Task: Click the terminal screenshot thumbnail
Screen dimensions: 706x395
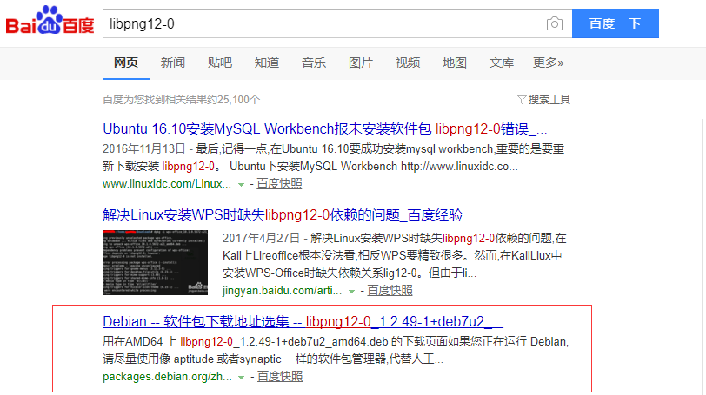Action: (x=155, y=263)
